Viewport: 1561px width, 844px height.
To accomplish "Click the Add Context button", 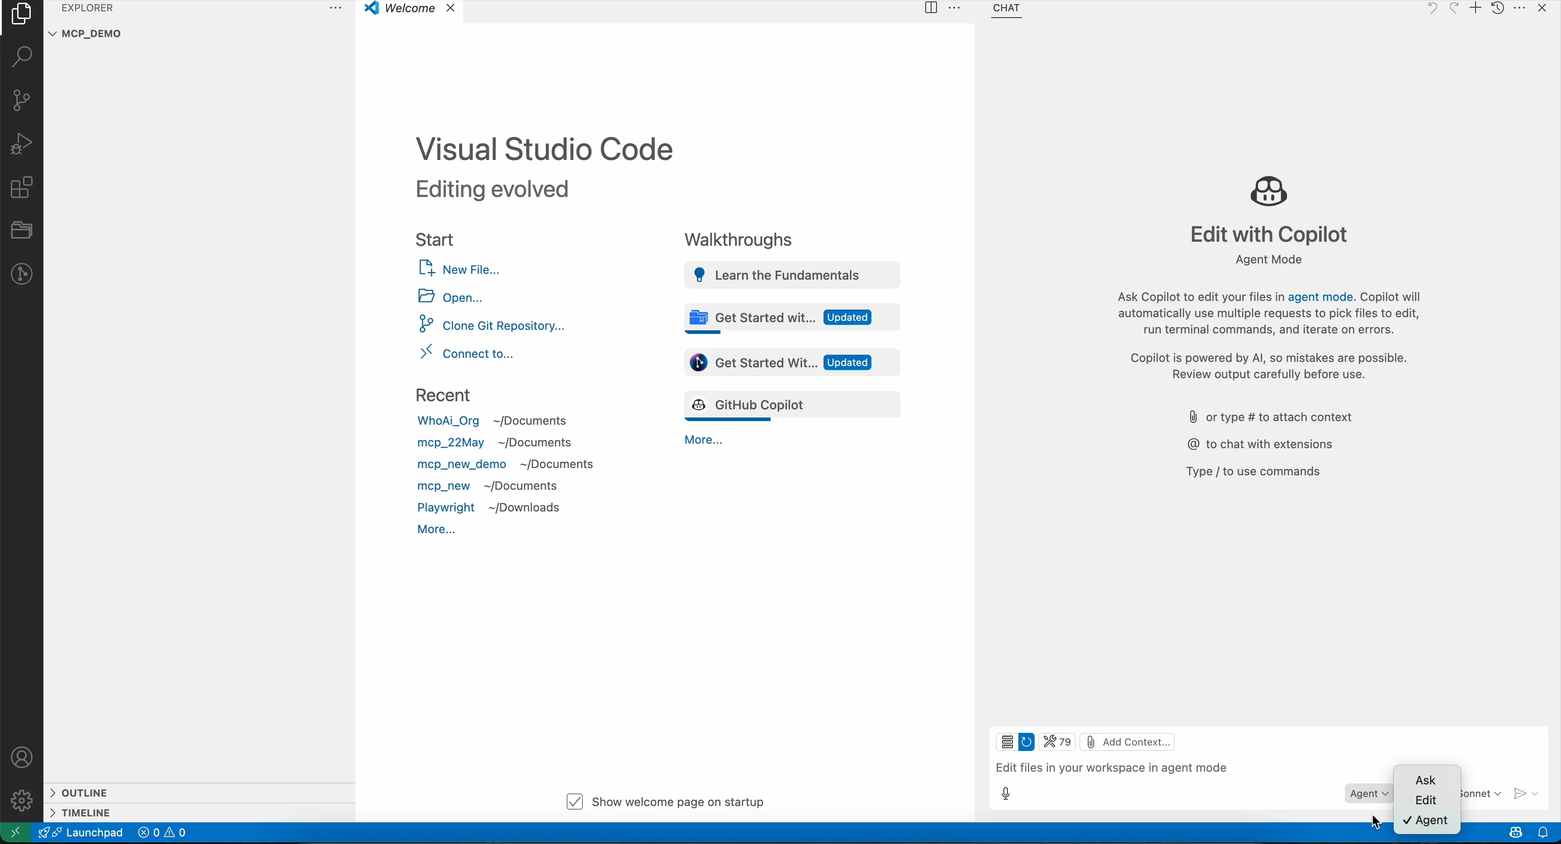I will 1128,742.
